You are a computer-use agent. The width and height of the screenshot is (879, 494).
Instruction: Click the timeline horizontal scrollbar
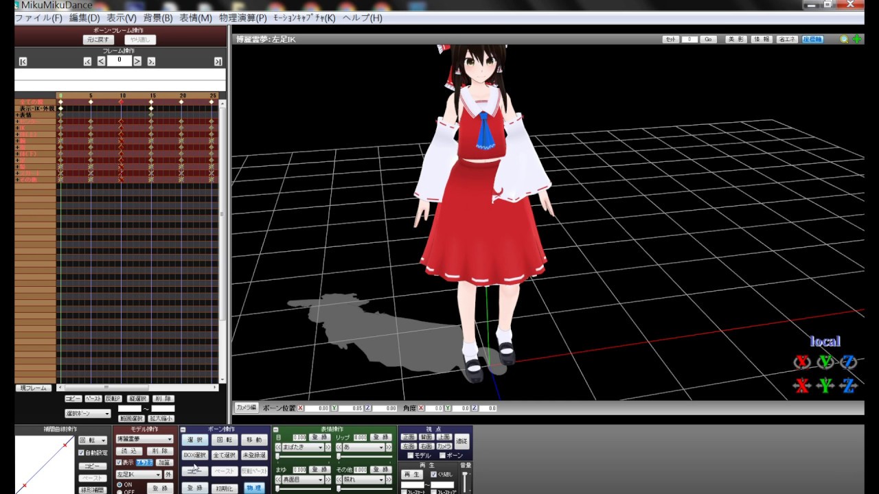pos(137,388)
